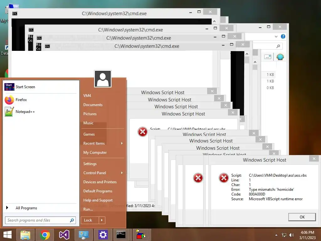This screenshot has height=241, width=321.
Task: Click the colored cubes taskbar icon
Action: click(141, 235)
